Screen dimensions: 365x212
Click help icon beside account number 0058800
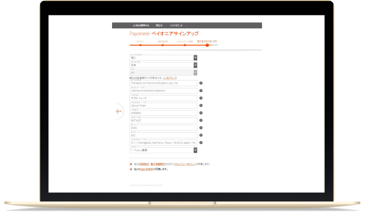coord(201,113)
